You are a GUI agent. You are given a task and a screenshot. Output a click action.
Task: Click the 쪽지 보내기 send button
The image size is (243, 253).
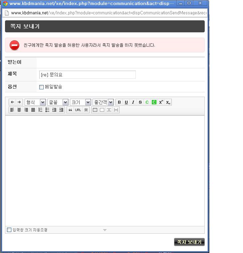pyautogui.click(x=189, y=242)
